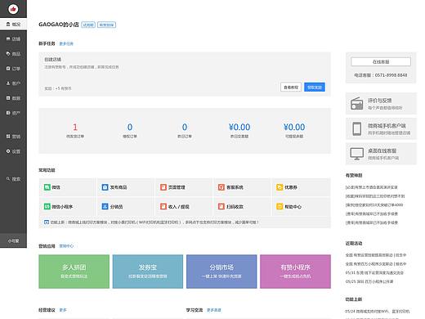This screenshot has width=425, height=319.
Task: Click the 客服系统 shortcut icon
Action: coord(221,187)
